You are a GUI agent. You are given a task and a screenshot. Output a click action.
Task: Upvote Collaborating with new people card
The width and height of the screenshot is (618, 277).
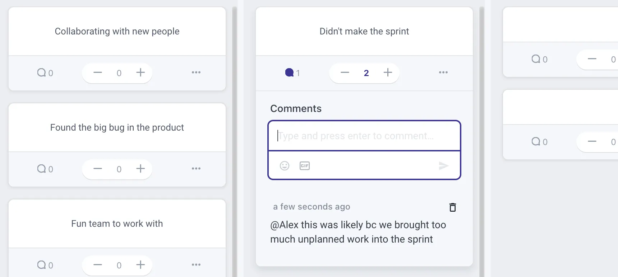coord(140,73)
